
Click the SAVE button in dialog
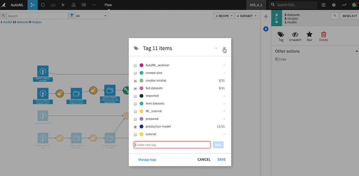click(222, 160)
